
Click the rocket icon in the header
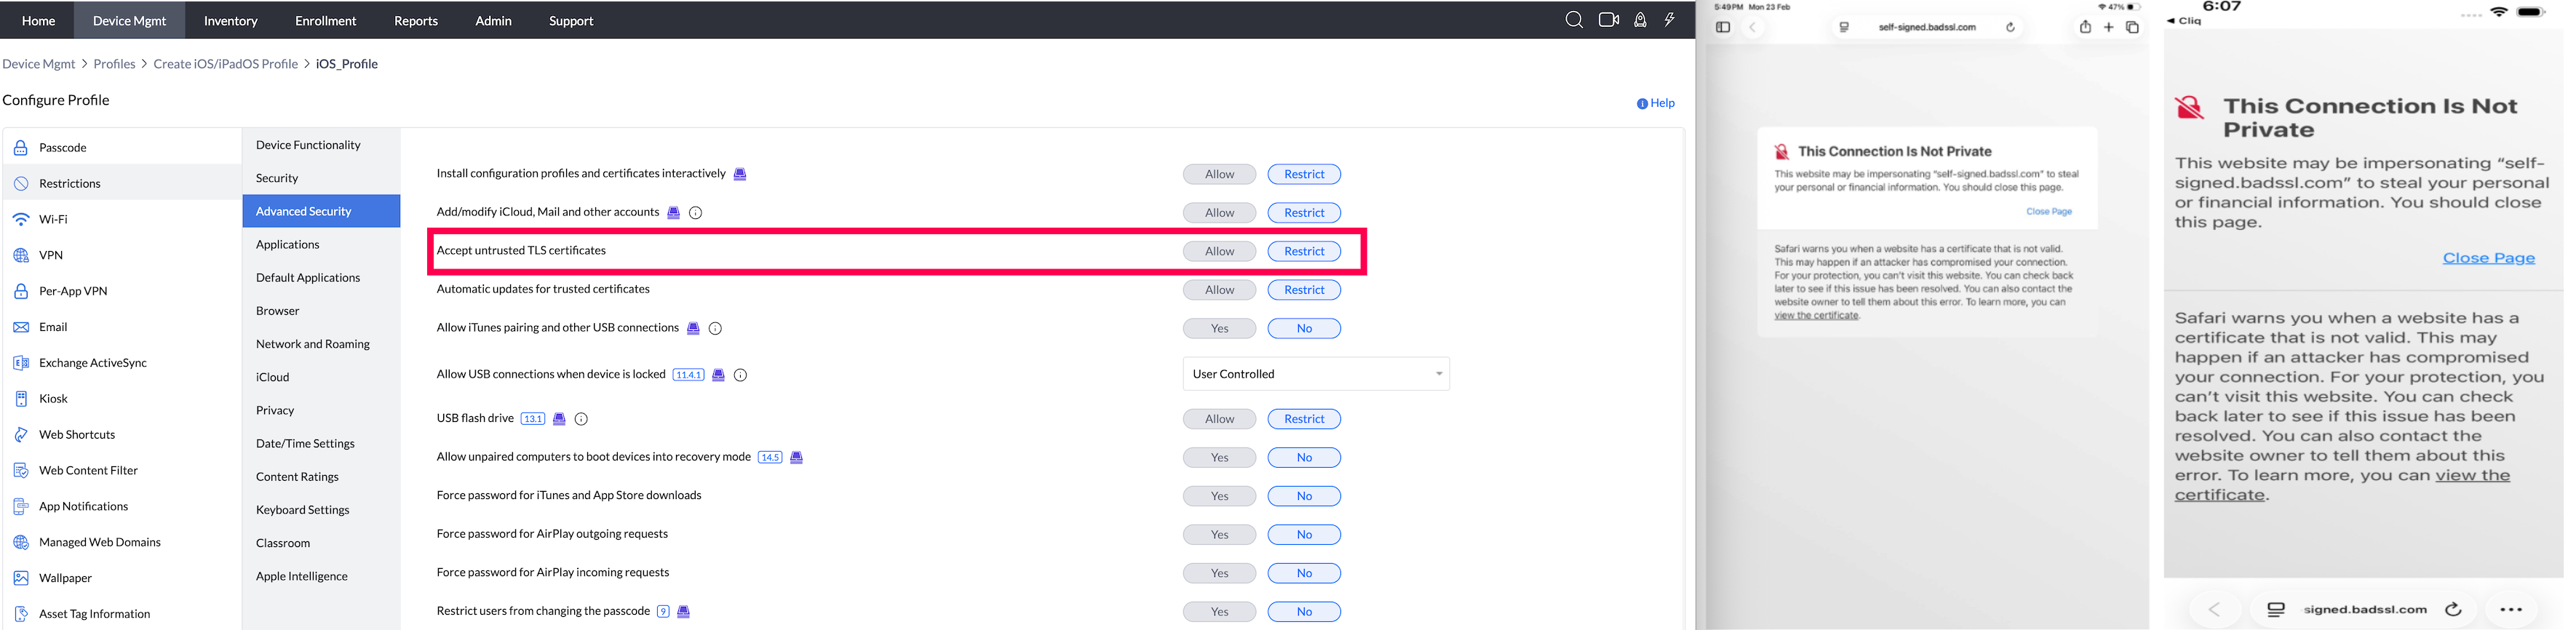(x=1640, y=20)
